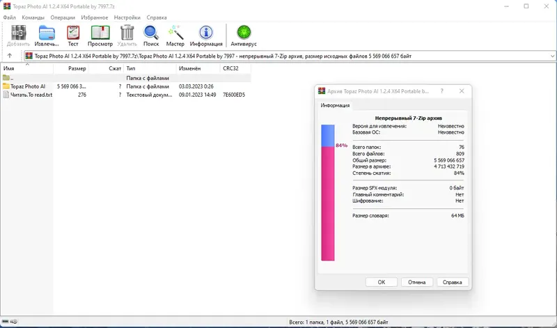Expand the address bar path dropdown
This screenshot has width=557, height=328.
click(x=552, y=56)
